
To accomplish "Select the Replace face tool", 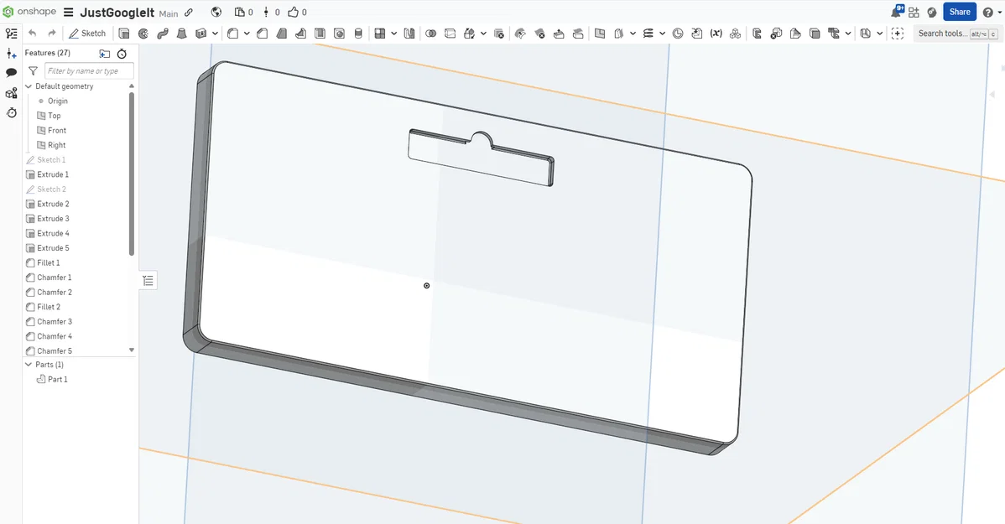I will (x=578, y=34).
